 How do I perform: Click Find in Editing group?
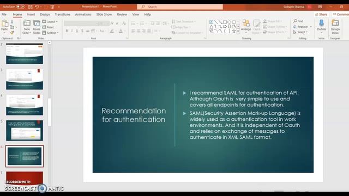(x=298, y=21)
